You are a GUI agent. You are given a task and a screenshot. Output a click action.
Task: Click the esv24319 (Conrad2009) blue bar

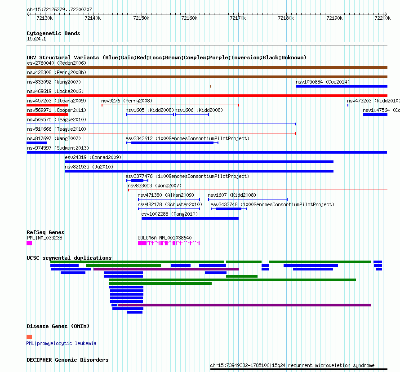(x=199, y=162)
